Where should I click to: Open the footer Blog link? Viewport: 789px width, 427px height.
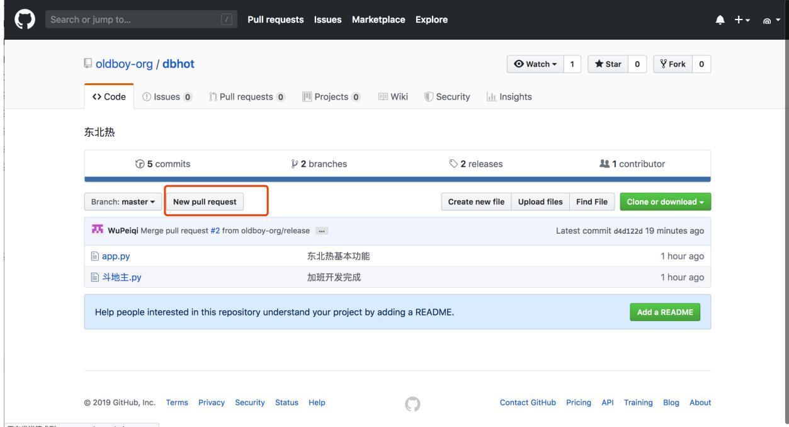[671, 402]
